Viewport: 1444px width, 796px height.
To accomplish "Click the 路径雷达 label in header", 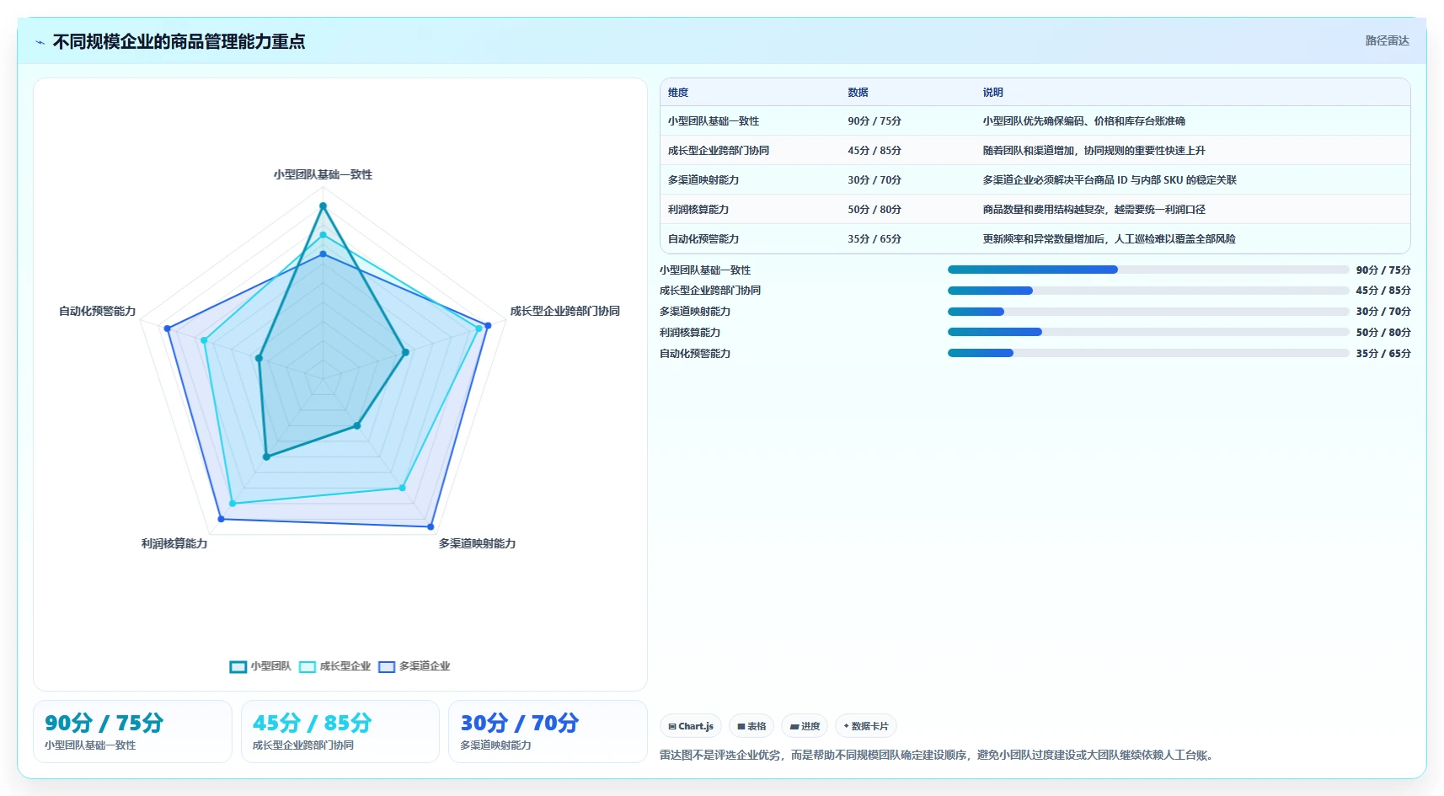I will tap(1387, 40).
